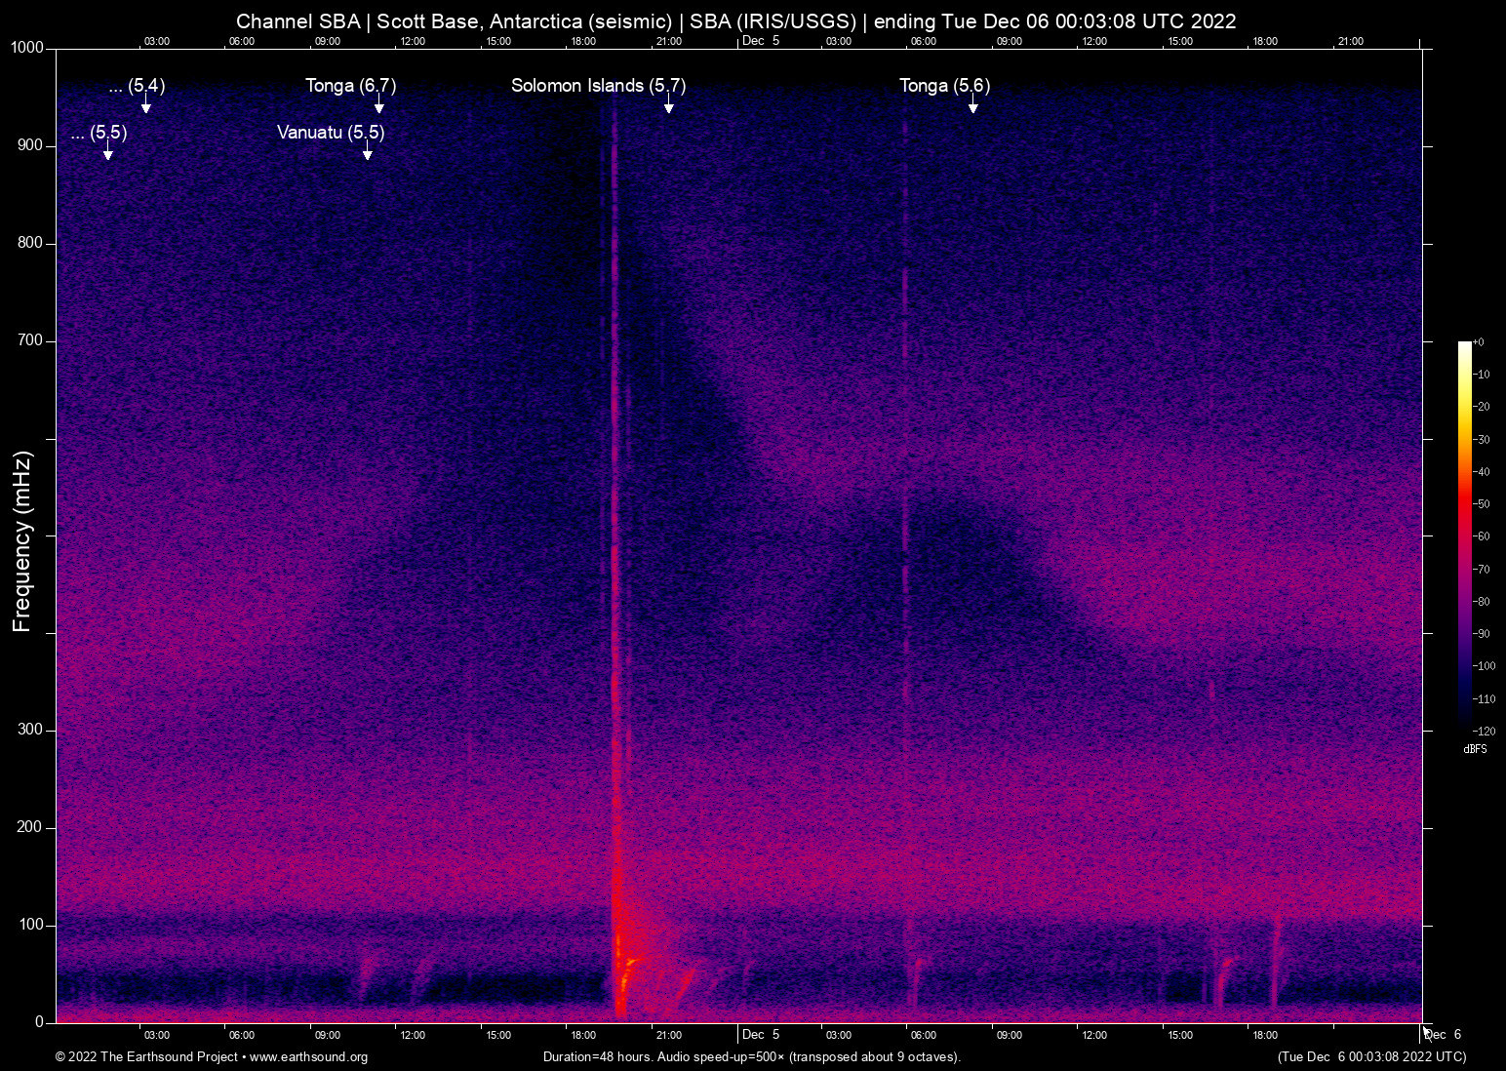Click the 12:00 tick on the bottom time axis
Image resolution: width=1506 pixels, height=1071 pixels.
pyautogui.click(x=413, y=1035)
